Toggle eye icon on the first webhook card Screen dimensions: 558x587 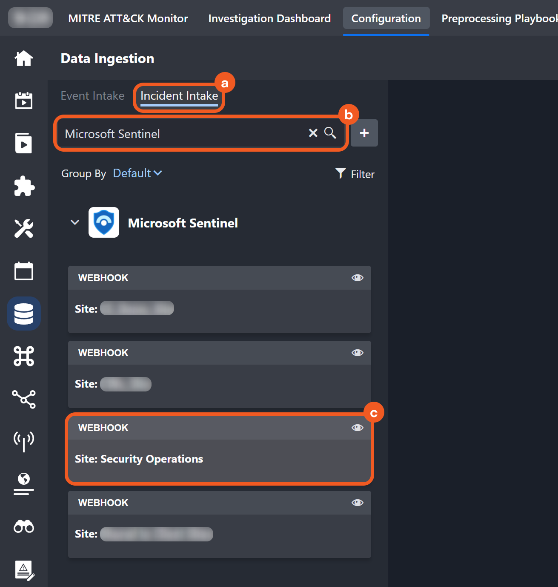click(x=357, y=278)
